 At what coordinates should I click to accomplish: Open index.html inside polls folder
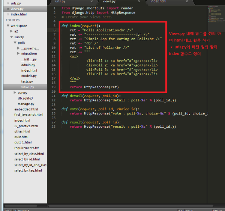point(29,71)
